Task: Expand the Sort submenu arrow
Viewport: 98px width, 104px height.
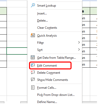Action: point(79,50)
